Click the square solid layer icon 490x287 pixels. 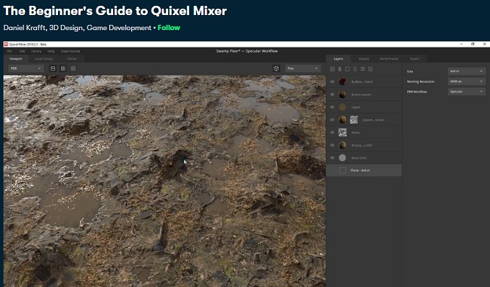348,69
